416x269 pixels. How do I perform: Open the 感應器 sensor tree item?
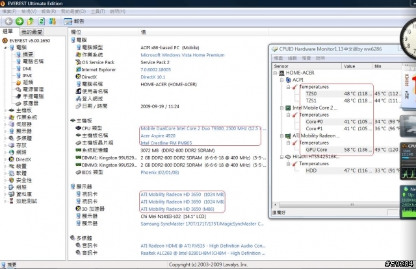click(31, 103)
